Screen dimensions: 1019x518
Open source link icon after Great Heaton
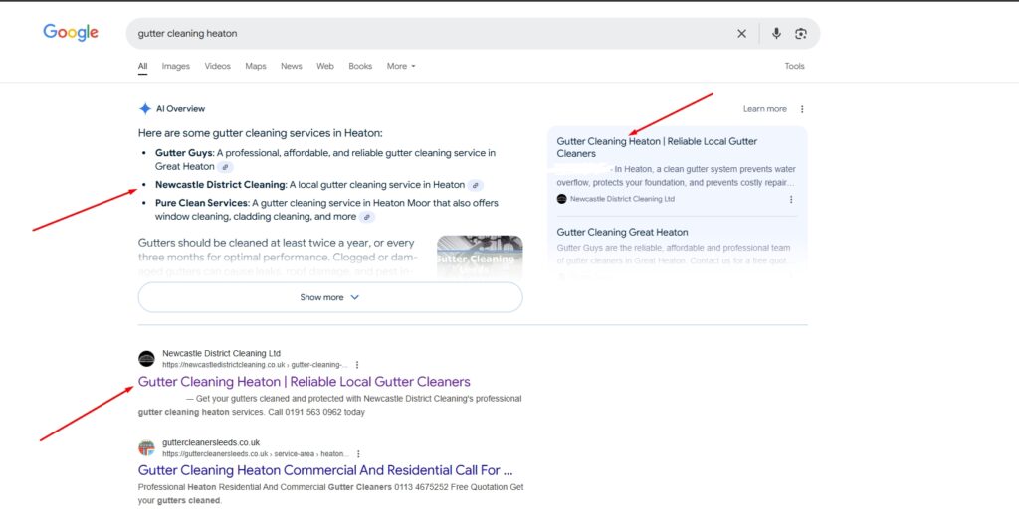pos(225,167)
